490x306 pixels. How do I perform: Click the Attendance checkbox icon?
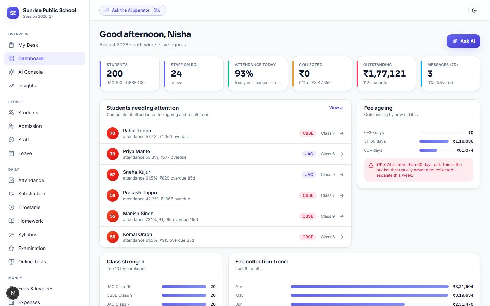(11, 180)
